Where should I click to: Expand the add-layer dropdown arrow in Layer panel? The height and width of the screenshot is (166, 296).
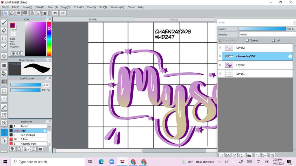click(x=244, y=156)
